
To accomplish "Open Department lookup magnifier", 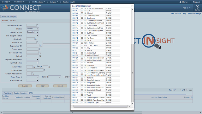I will pos(40,49).
